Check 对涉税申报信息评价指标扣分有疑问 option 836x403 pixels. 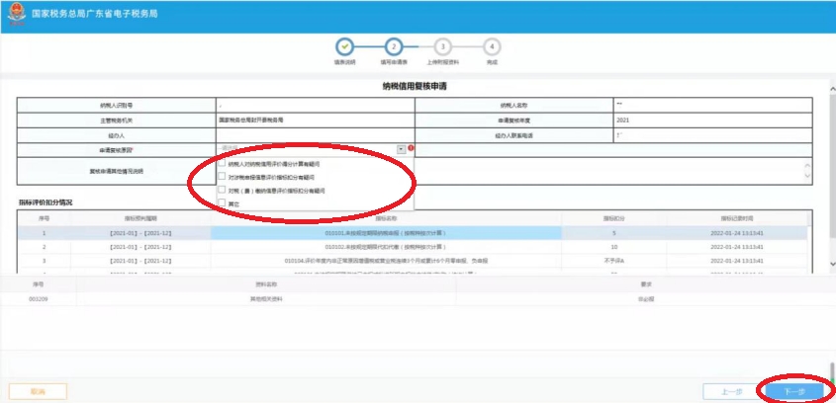click(222, 177)
